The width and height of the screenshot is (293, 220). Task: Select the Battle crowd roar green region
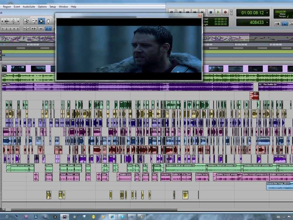(18, 168)
